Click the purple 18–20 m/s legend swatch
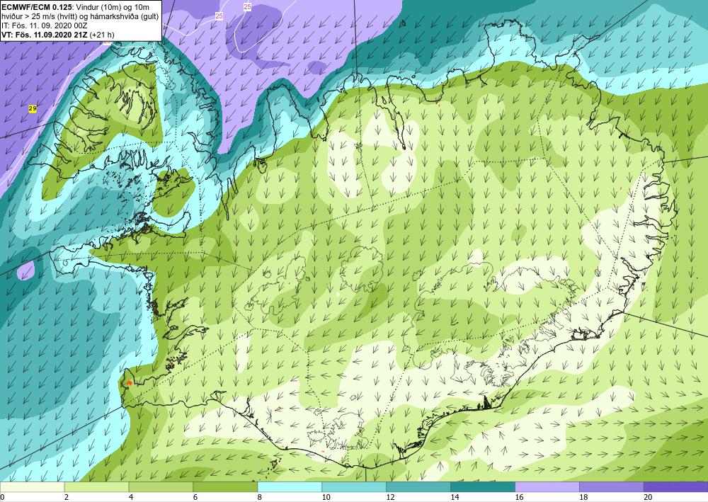Viewport: 708px width, 502px height. tap(612, 487)
